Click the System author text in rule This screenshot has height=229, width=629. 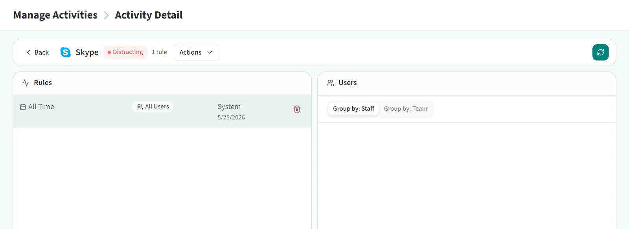point(229,106)
